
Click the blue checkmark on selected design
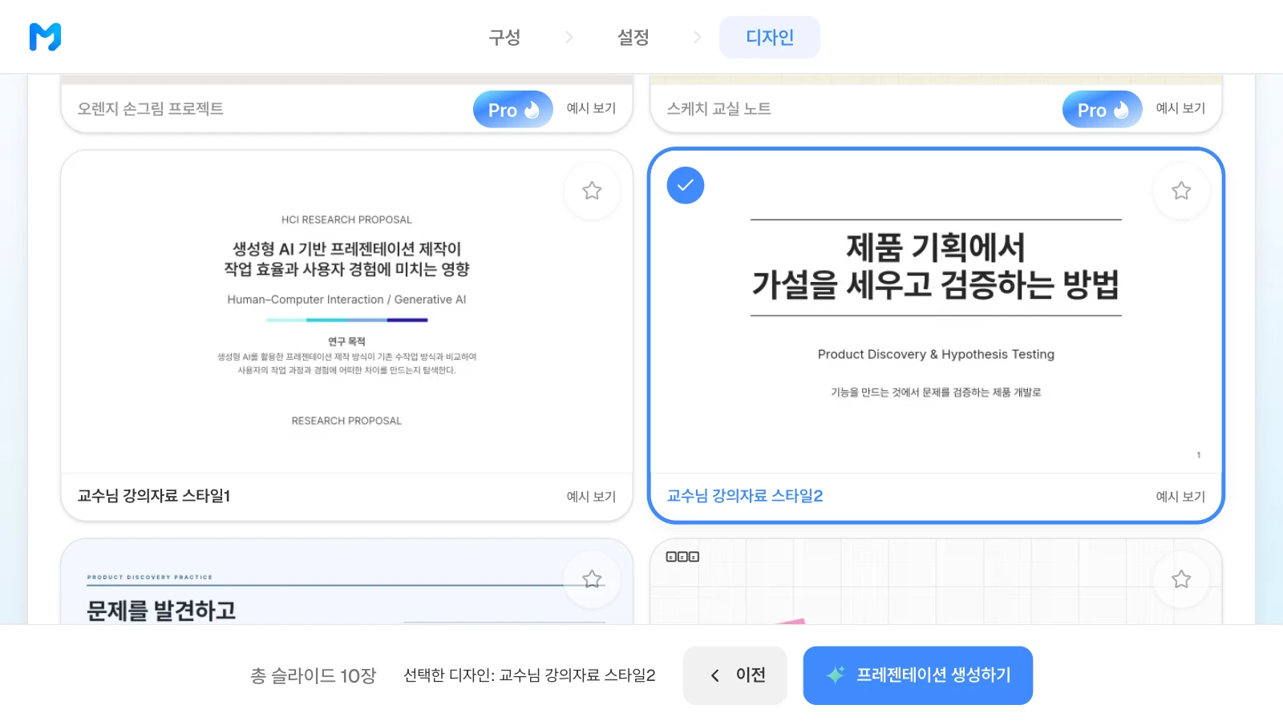pos(686,185)
